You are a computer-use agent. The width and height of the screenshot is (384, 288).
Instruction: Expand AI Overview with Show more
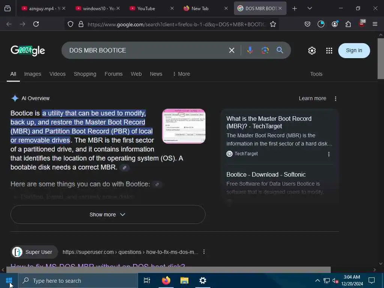pos(108,214)
